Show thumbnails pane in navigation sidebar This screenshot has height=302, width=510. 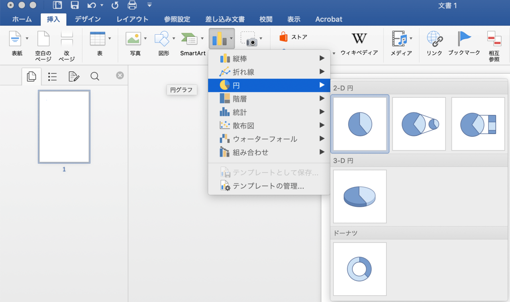pyautogui.click(x=31, y=76)
